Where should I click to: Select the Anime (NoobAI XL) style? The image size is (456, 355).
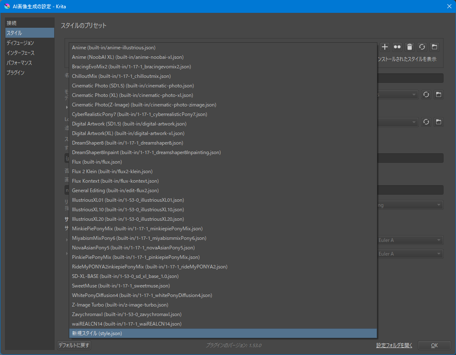pos(223,57)
